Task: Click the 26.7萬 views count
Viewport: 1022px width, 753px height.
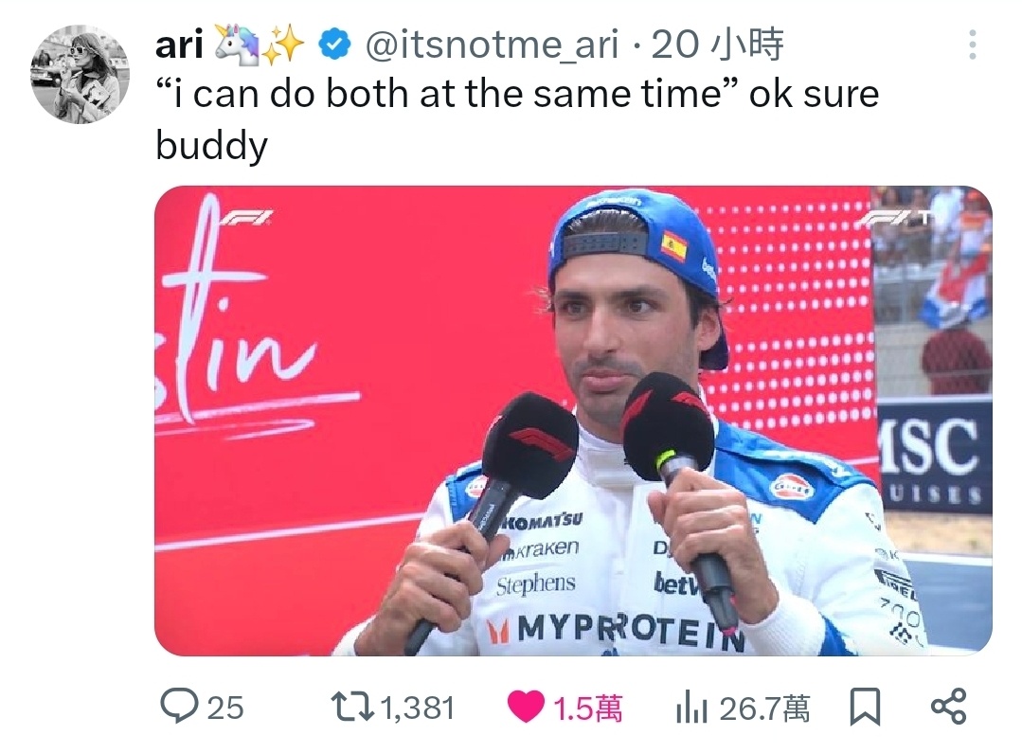Action: pos(765,708)
